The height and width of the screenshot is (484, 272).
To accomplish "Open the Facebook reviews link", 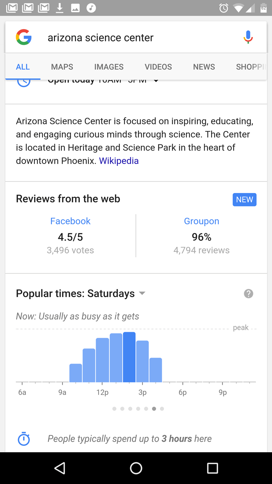I will pos(70,221).
